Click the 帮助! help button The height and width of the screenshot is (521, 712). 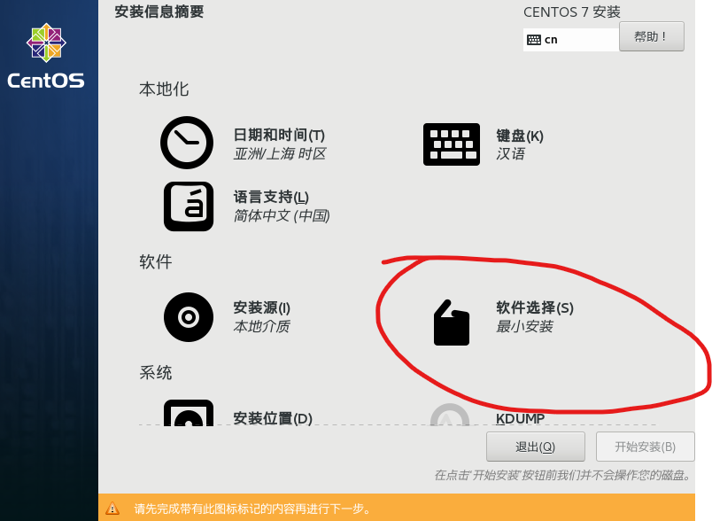pyautogui.click(x=652, y=36)
